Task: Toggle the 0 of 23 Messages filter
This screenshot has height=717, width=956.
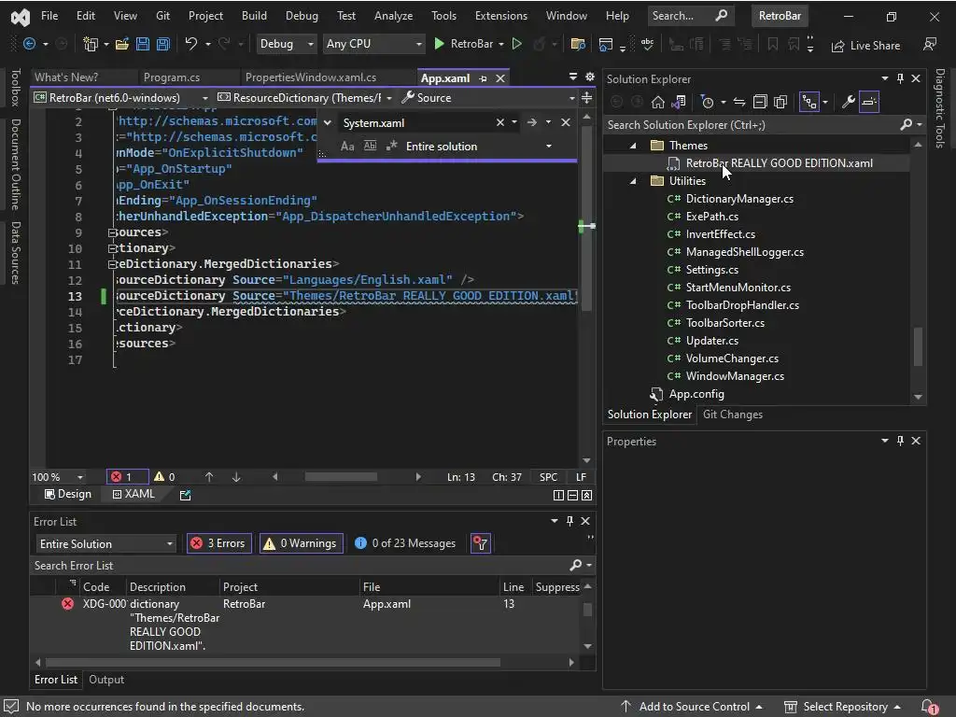Action: click(405, 543)
